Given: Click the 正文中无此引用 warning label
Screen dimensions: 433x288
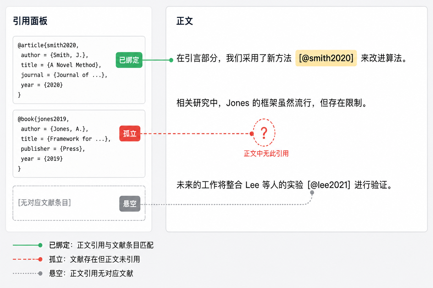Looking at the screenshot, I should point(266,154).
